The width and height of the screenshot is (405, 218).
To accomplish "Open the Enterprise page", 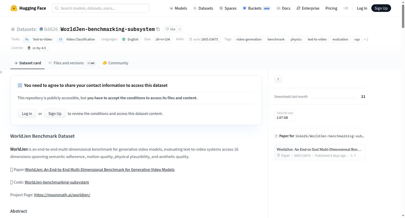I will (308, 8).
